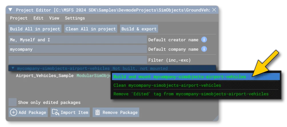This screenshot has width=287, height=127.
Task: Click info icon beside Default creator name
Action: coord(204,39)
